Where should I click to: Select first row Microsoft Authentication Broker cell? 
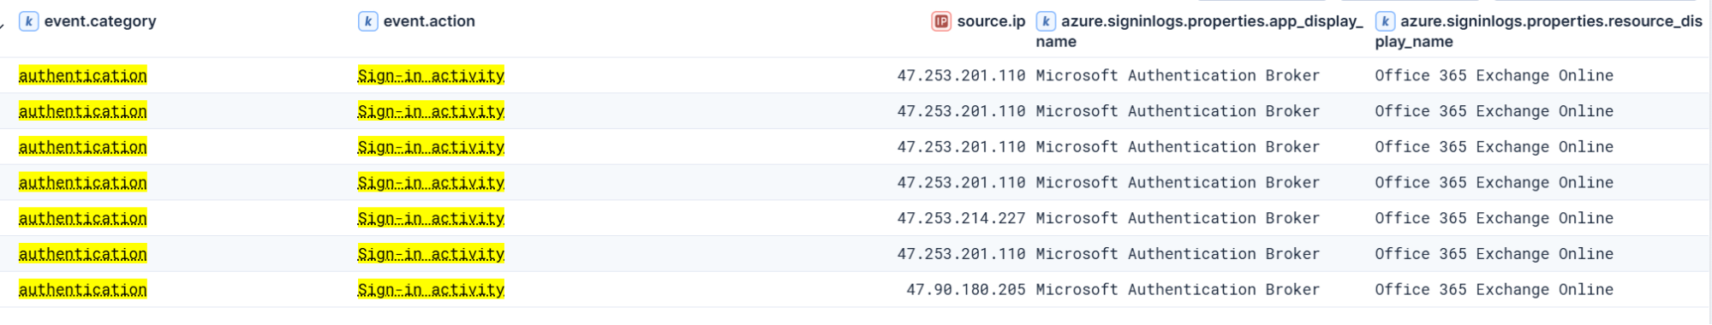1178,75
